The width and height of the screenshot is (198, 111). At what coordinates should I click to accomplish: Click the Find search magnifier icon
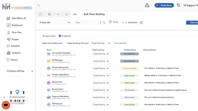(x=104, y=23)
